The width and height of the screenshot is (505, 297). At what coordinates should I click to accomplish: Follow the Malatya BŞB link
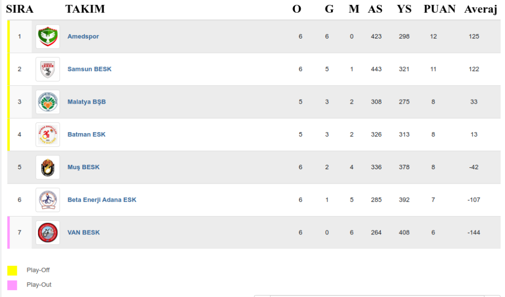pos(86,102)
